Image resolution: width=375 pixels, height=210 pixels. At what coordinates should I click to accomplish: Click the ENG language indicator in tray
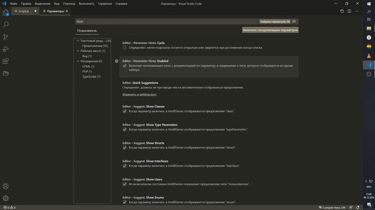coord(369,187)
